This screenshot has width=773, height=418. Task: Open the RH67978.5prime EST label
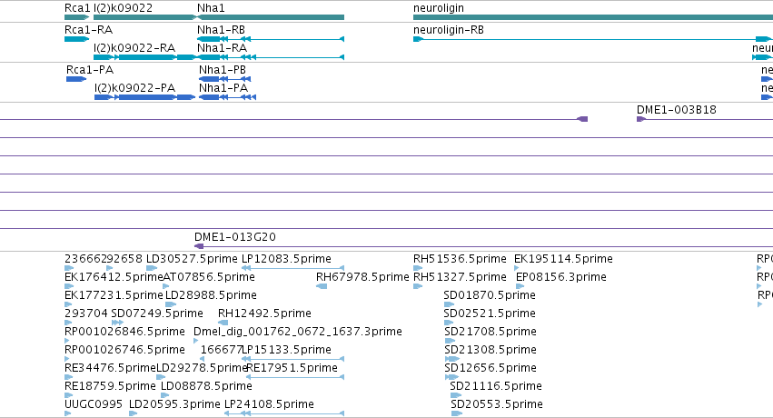click(x=362, y=277)
